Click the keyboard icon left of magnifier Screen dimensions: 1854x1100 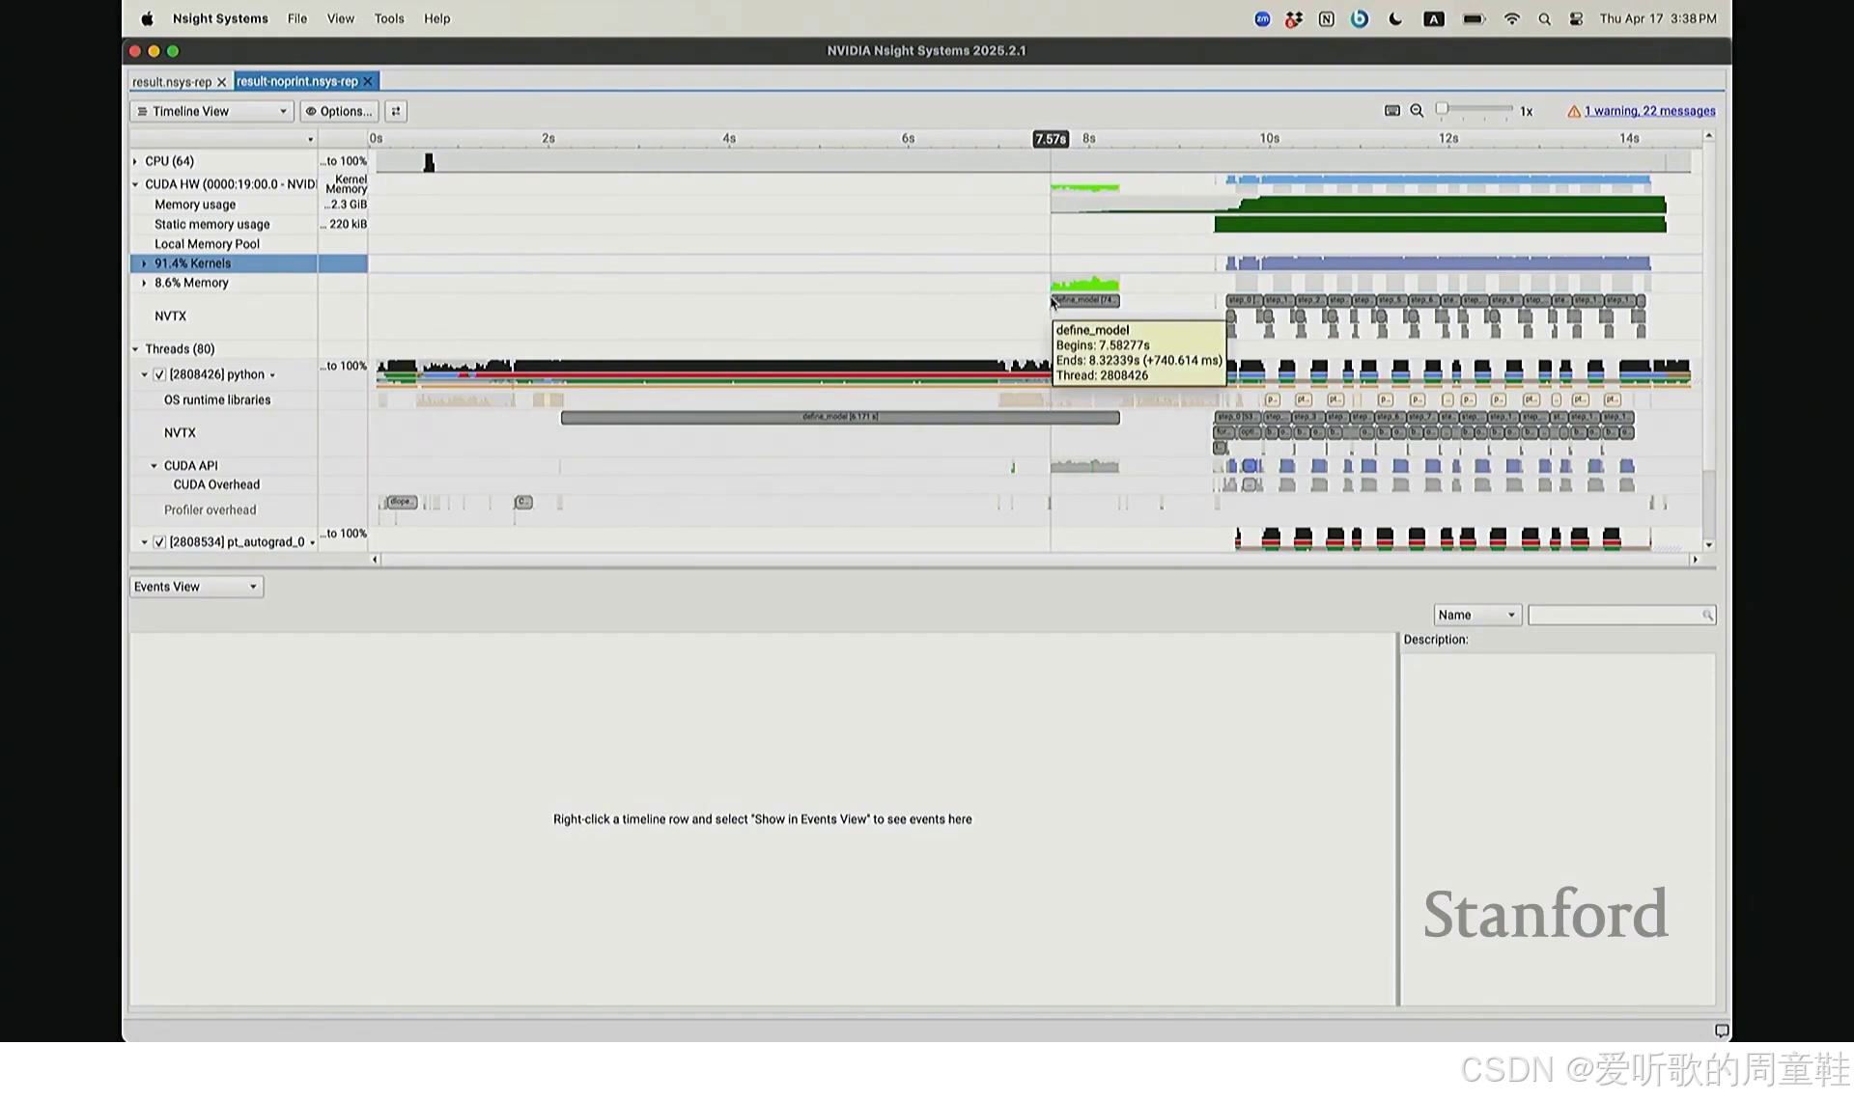coord(1392,111)
